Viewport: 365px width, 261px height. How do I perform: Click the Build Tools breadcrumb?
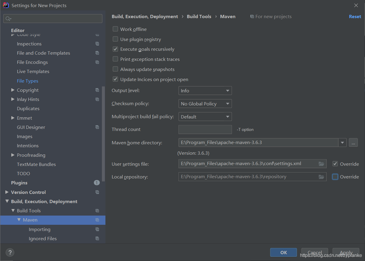coord(199,16)
